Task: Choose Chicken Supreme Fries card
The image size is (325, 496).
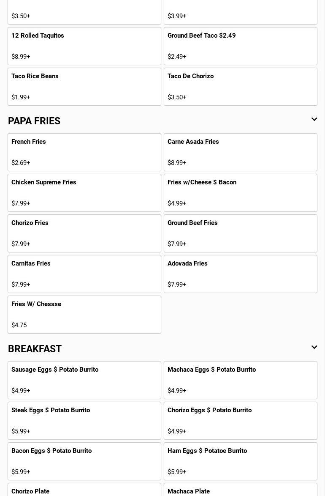Action: pos(84,193)
